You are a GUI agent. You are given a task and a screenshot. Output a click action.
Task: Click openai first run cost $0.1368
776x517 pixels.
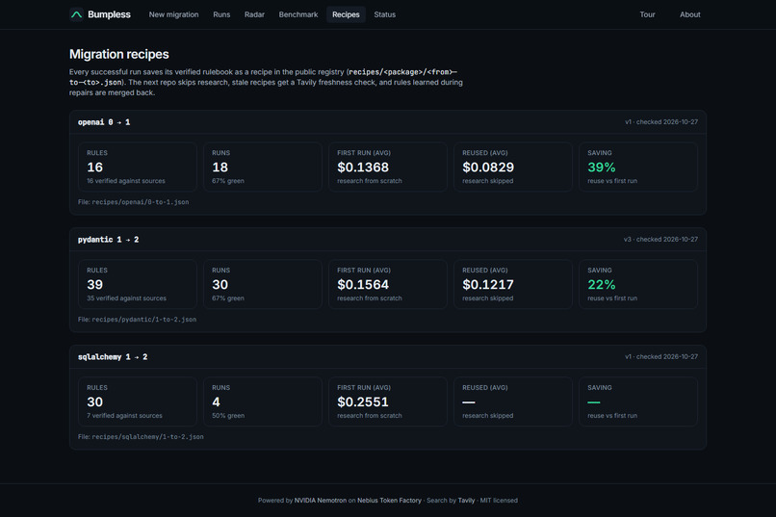coord(363,168)
